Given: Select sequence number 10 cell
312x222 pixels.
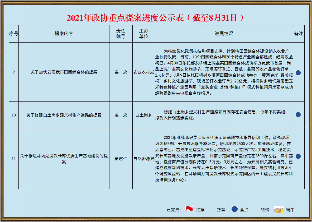Looking at the screenshot, I should point(14,115).
